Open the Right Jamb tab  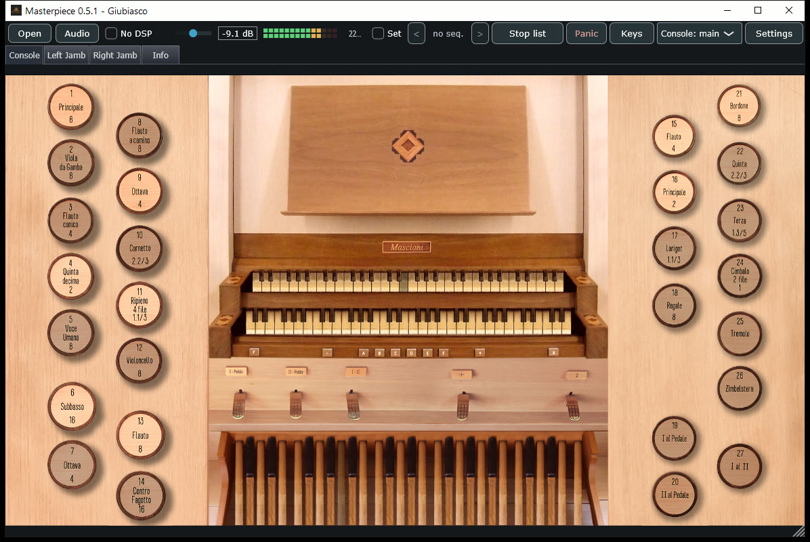pyautogui.click(x=115, y=56)
